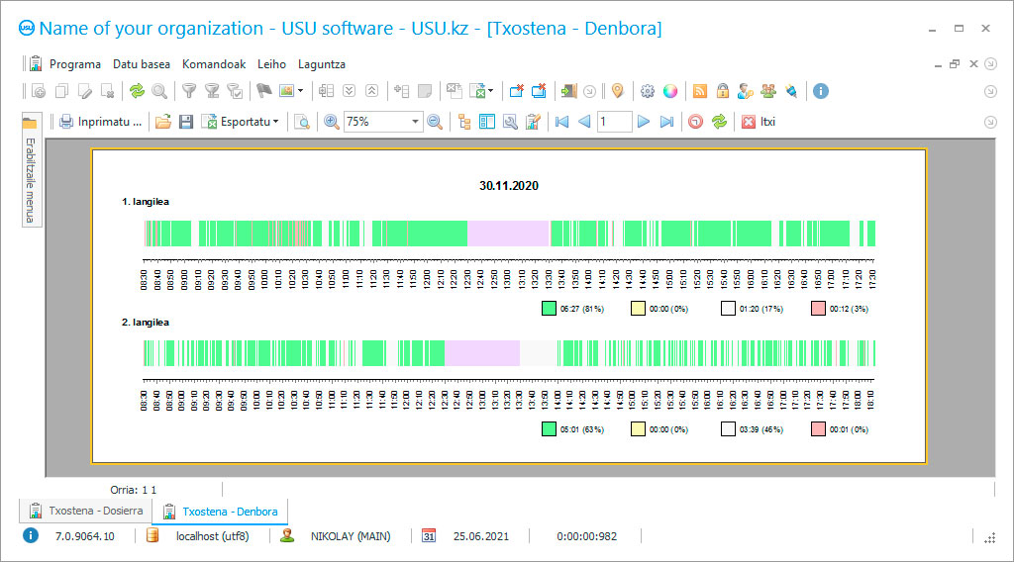Open the dropdown arrow beside the picture icon

point(300,91)
